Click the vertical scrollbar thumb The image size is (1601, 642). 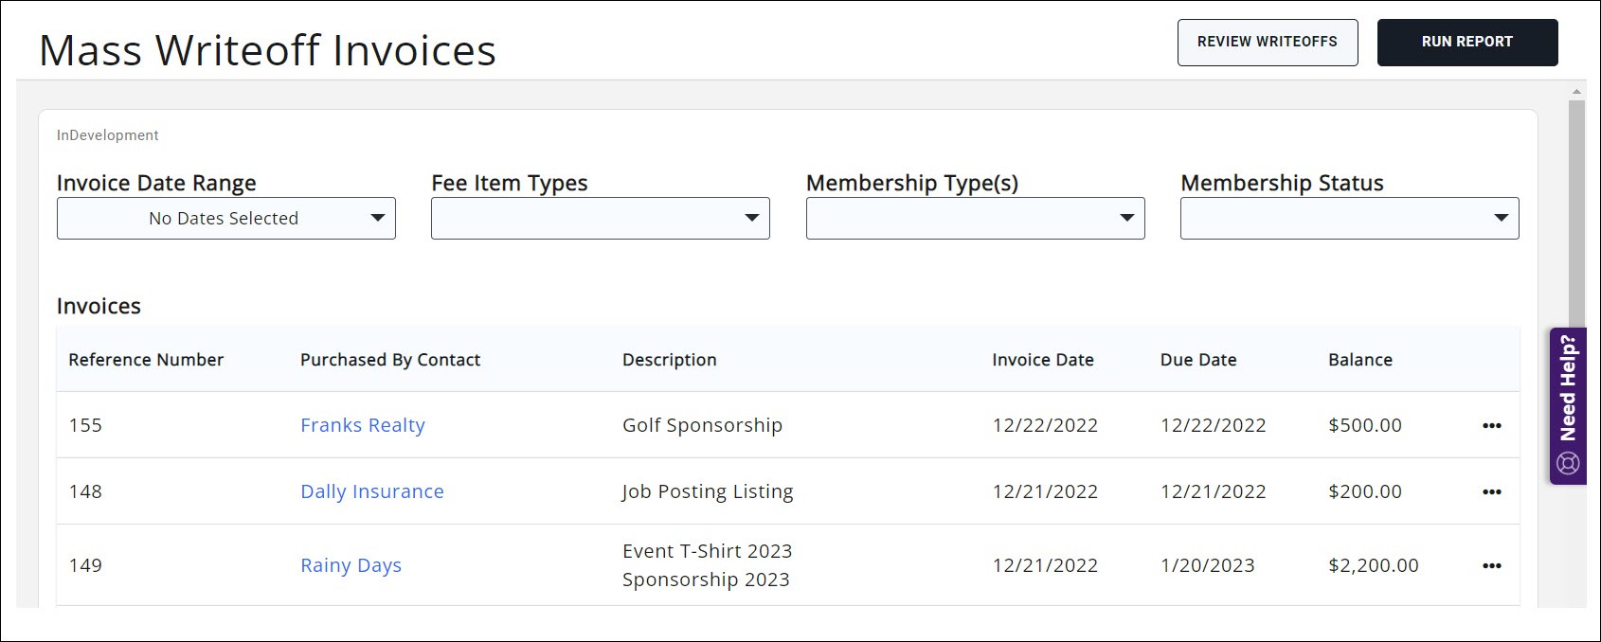[1576, 208]
